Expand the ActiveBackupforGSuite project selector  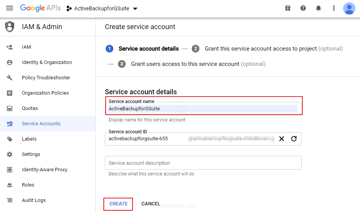pos(102,8)
